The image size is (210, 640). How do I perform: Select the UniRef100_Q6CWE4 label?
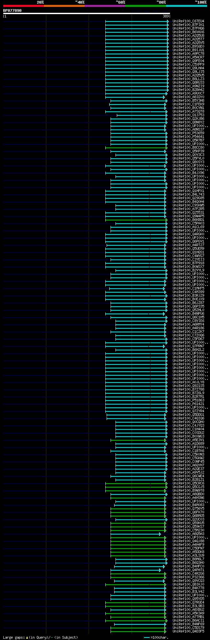(x=188, y=476)
